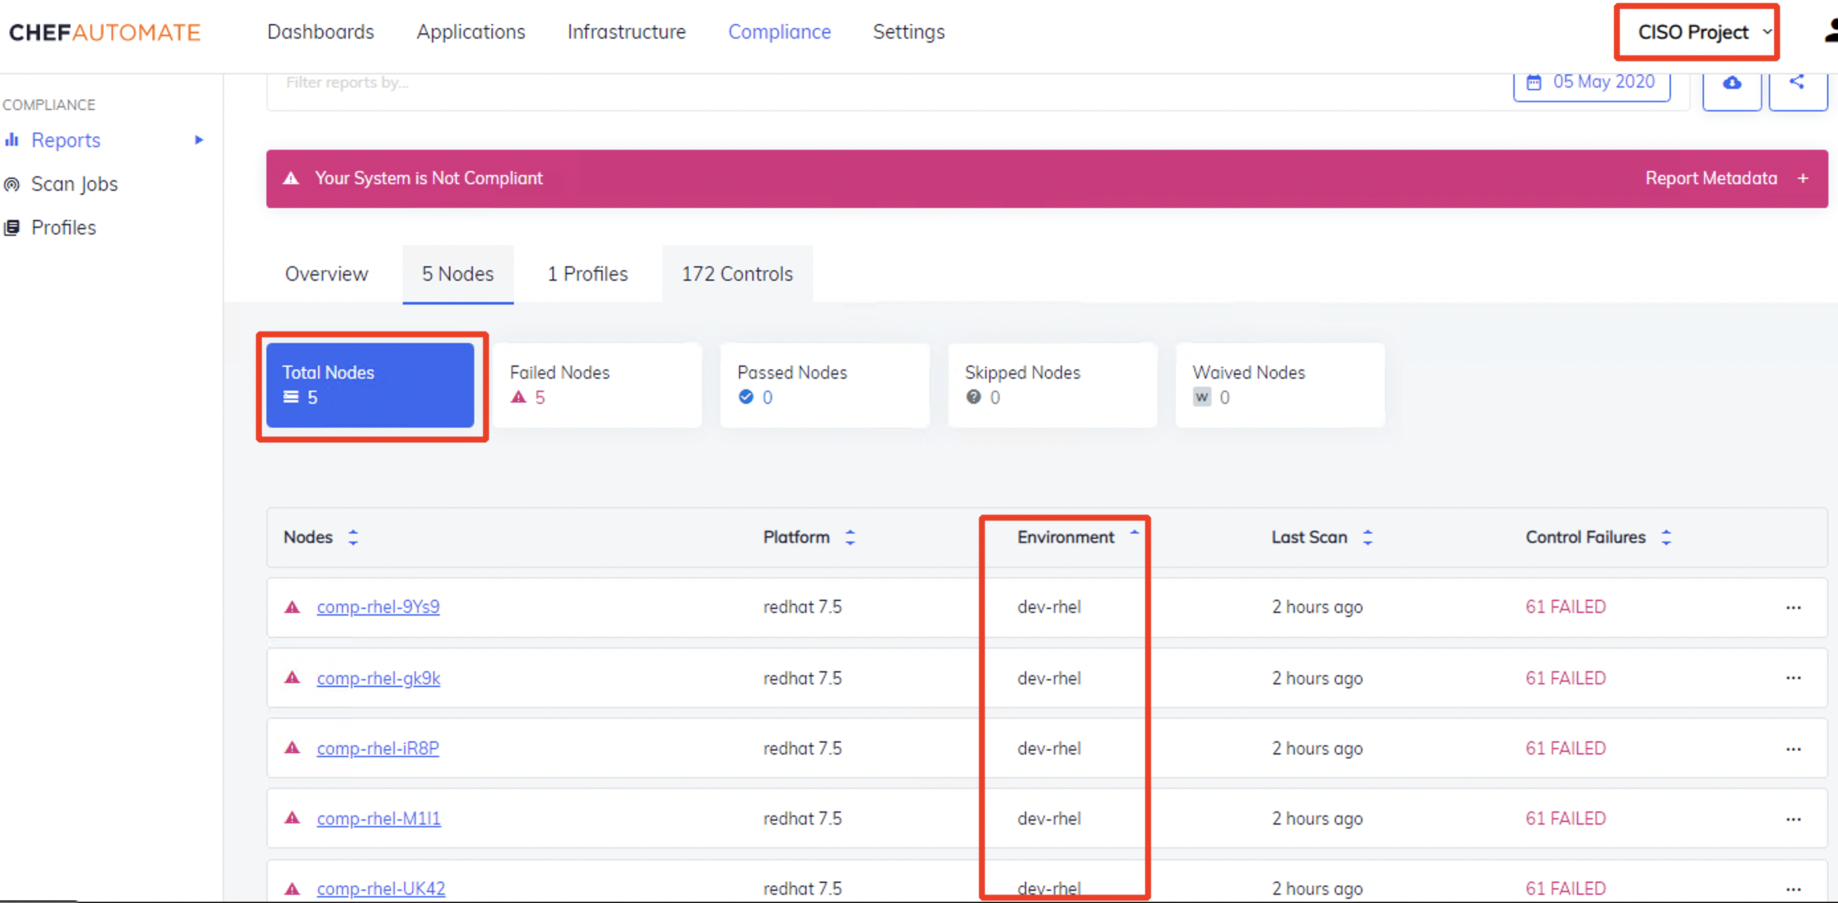Go to Infrastructure in top menu

coord(626,32)
